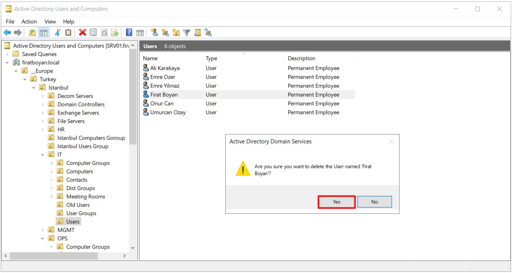513x273 pixels.
Task: Click the Refresh icon in the toolbar
Action: [x=104, y=33]
